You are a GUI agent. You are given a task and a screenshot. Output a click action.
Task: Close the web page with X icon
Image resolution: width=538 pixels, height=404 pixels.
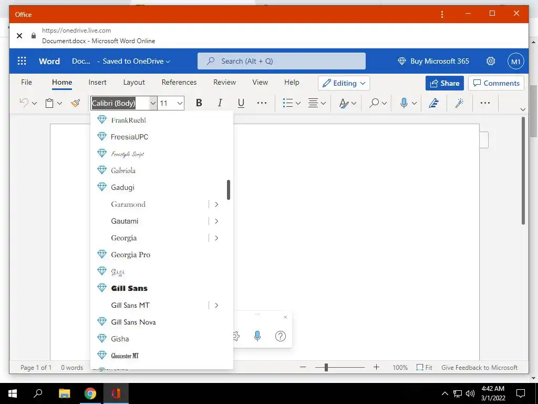(x=19, y=35)
